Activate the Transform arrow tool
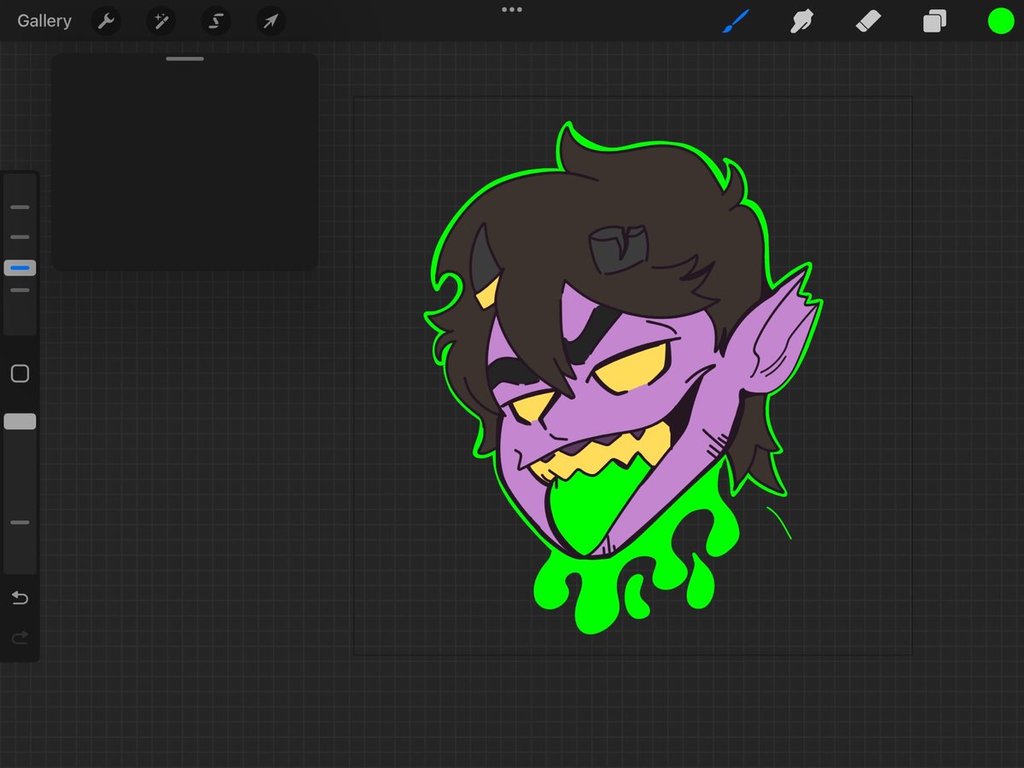 (x=271, y=21)
